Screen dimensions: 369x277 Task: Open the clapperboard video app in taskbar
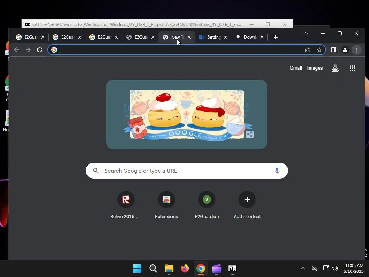click(x=216, y=268)
